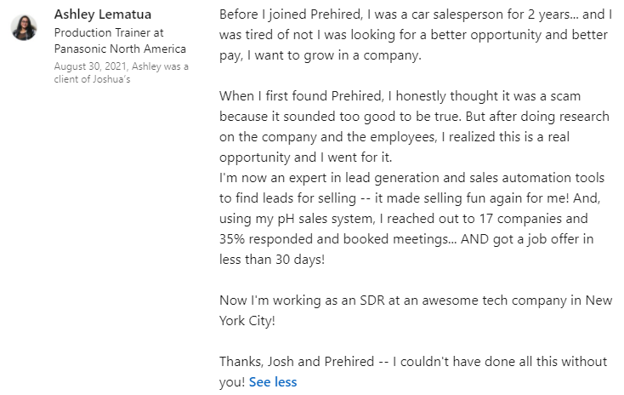The width and height of the screenshot is (624, 395).
Task: Click the 'Panasonic North America' text line
Action: pos(119,49)
